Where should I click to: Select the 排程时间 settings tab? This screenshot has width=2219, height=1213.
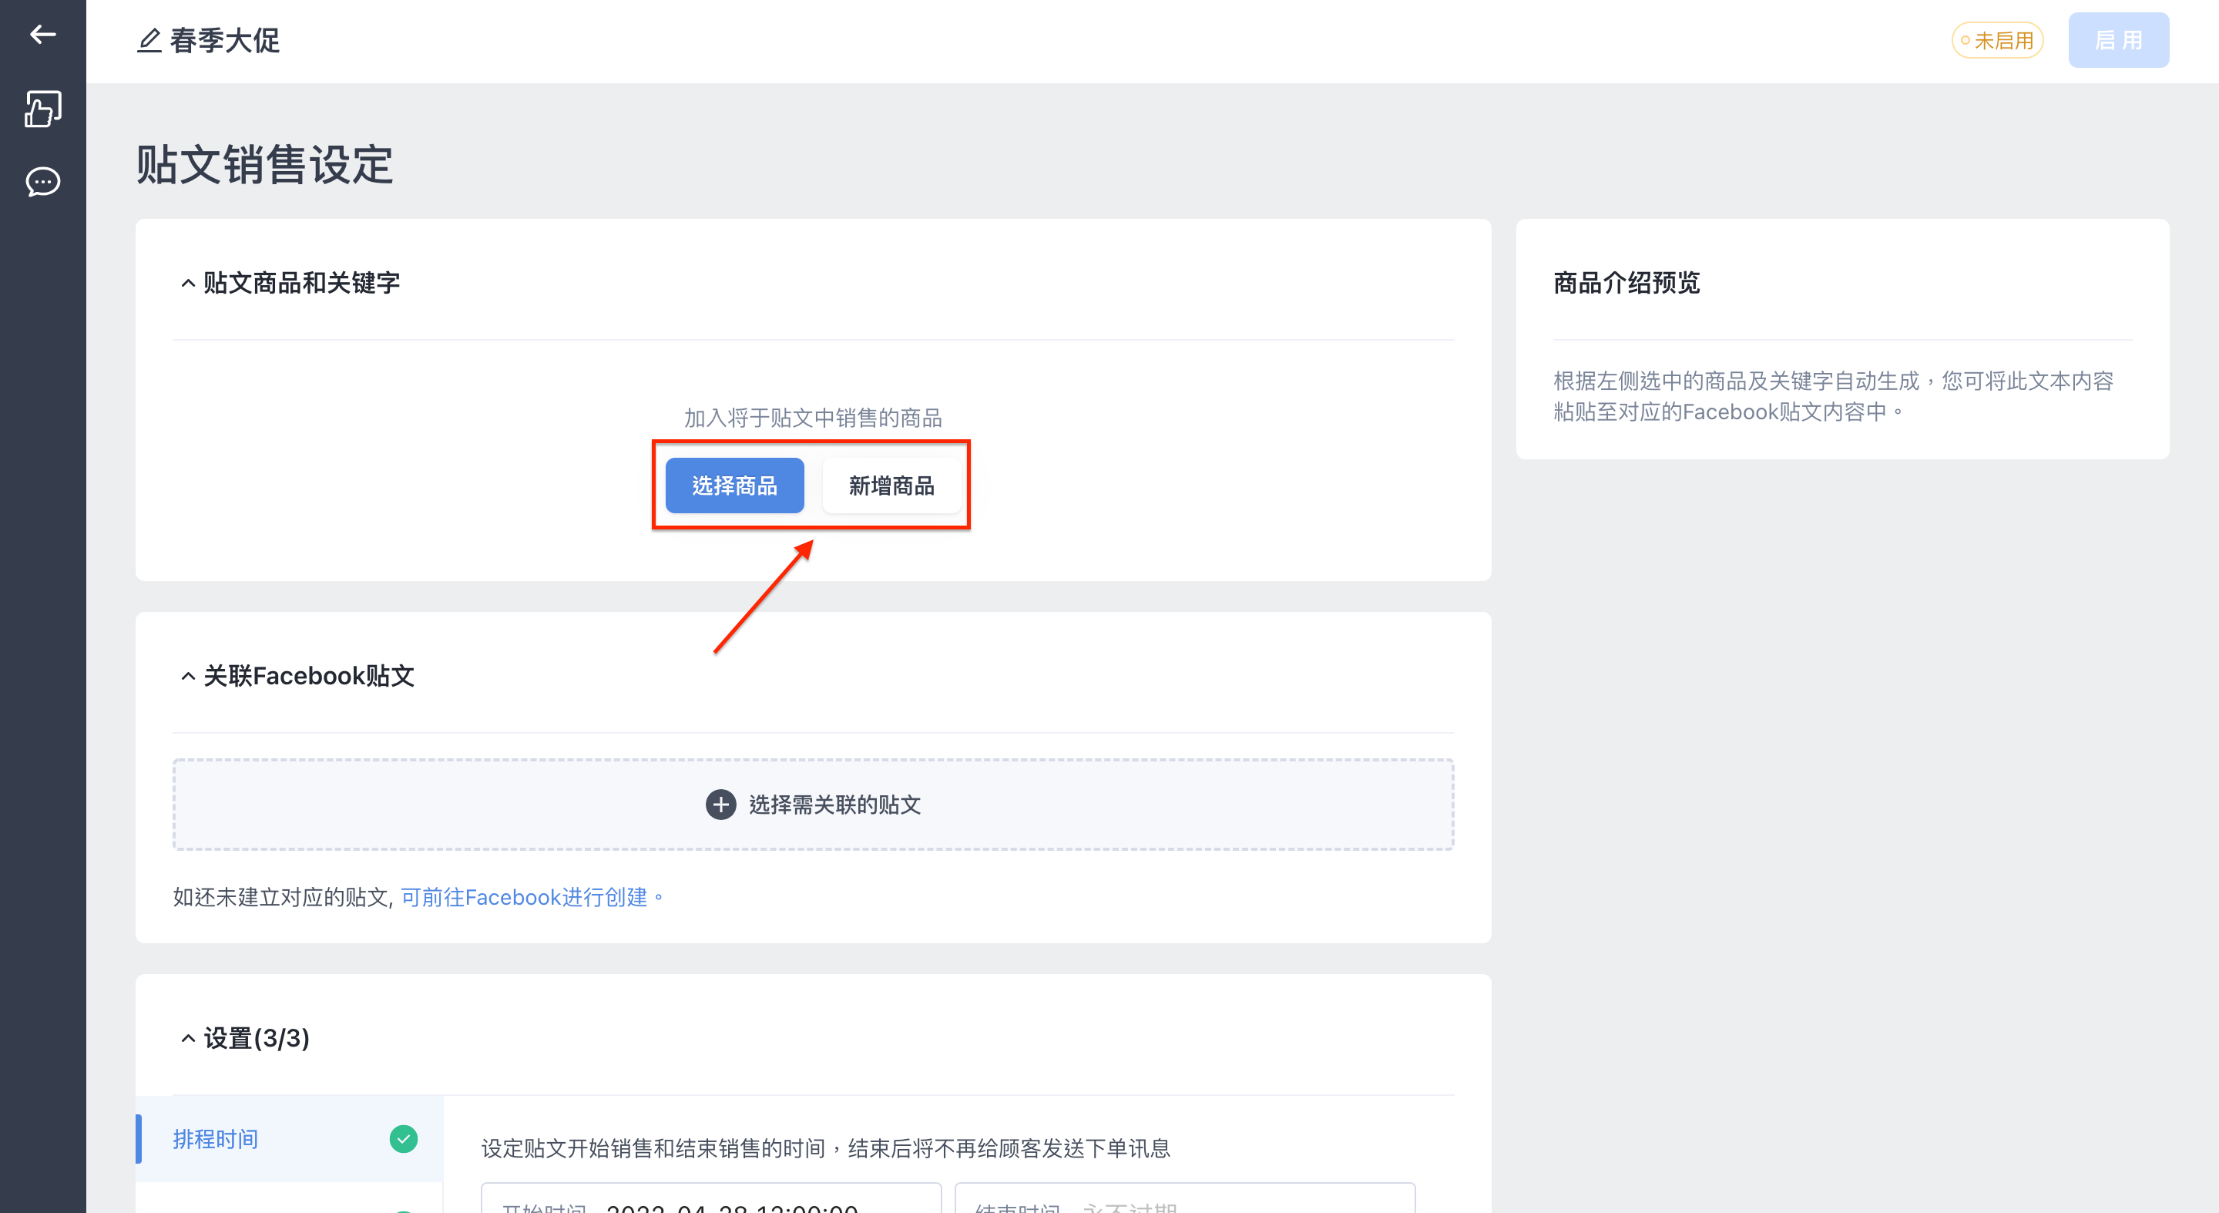pyautogui.click(x=290, y=1139)
